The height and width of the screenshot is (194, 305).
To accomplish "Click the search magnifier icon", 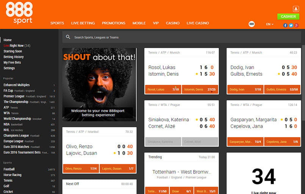I will (68, 37).
